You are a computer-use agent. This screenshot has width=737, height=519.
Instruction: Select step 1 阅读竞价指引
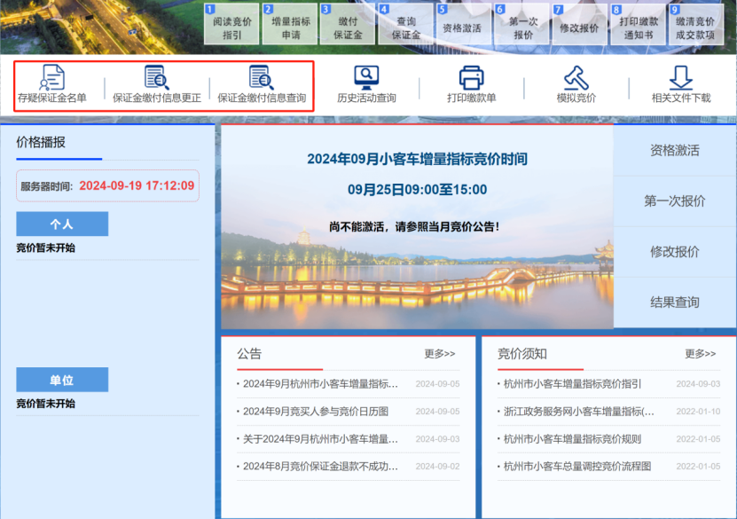231,27
